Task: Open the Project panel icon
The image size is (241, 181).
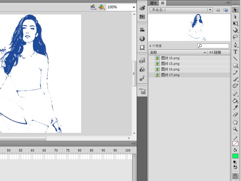Action: click(x=142, y=91)
